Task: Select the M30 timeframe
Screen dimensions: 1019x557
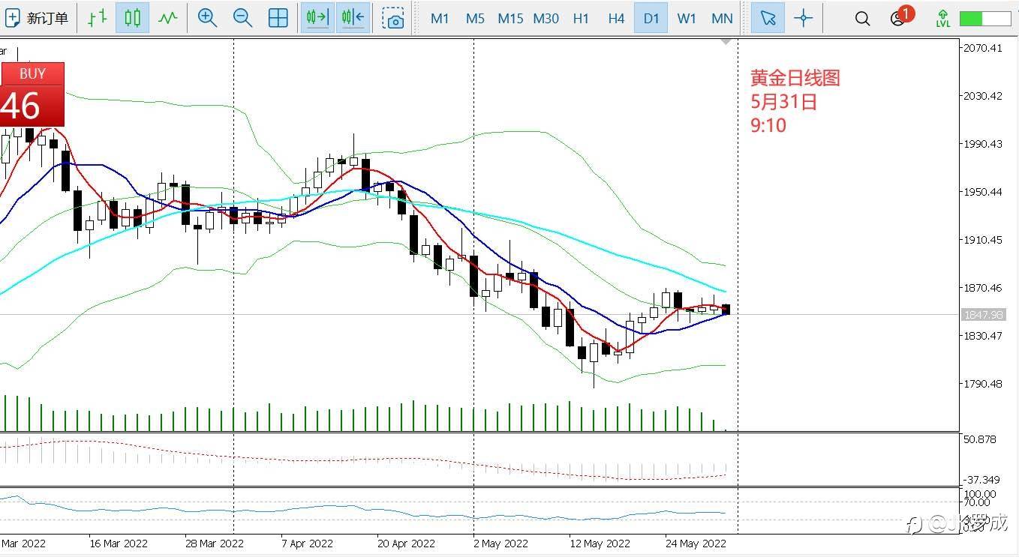Action: [x=546, y=18]
